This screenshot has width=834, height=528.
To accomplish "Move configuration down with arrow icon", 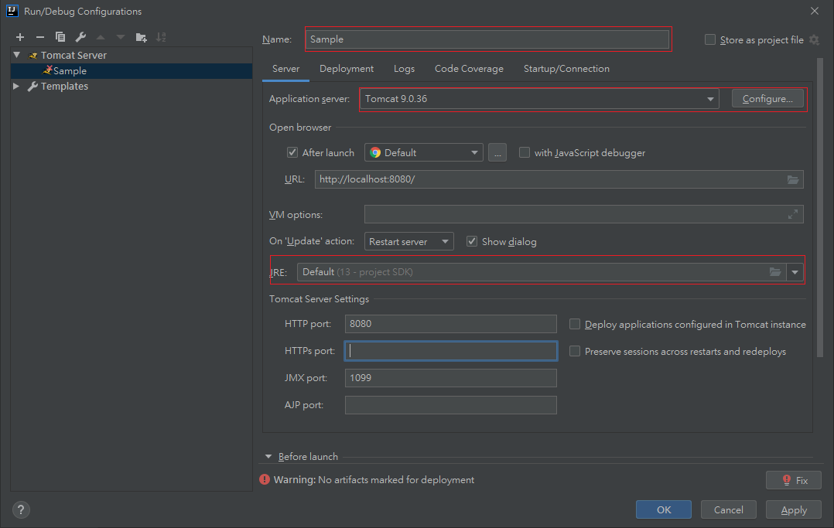I will pyautogui.click(x=121, y=36).
